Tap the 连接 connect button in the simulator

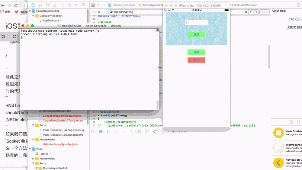[x=196, y=52]
